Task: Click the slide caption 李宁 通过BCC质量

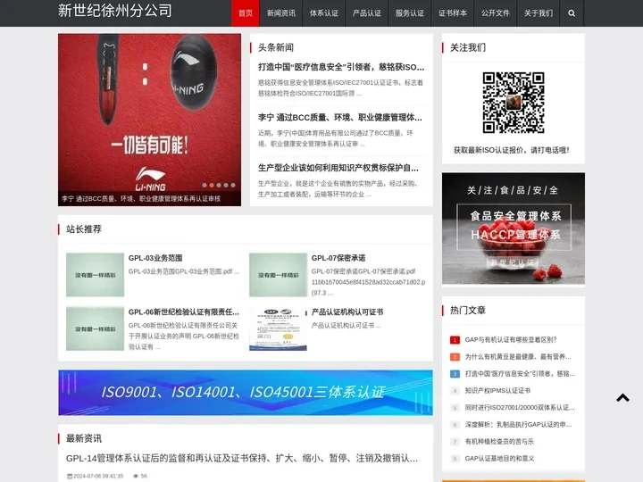Action: [x=141, y=199]
